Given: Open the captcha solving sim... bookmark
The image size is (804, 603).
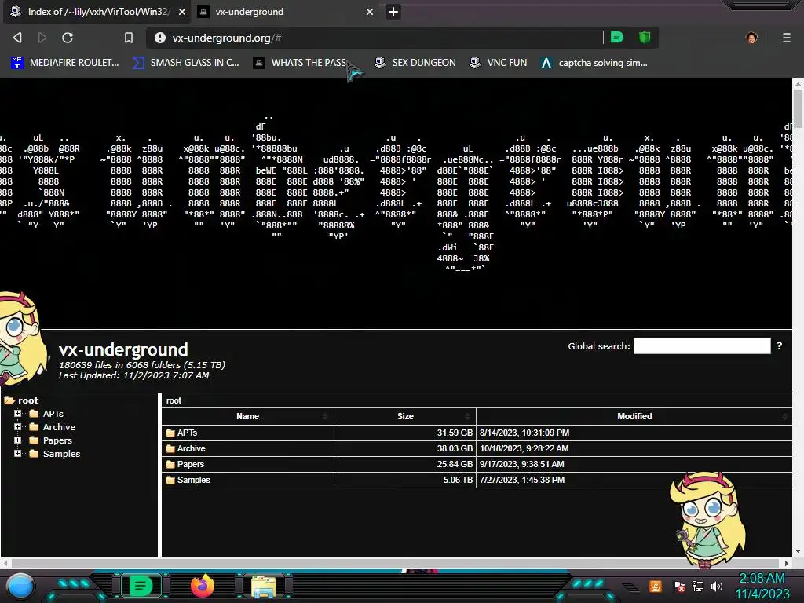Looking at the screenshot, I should [594, 63].
